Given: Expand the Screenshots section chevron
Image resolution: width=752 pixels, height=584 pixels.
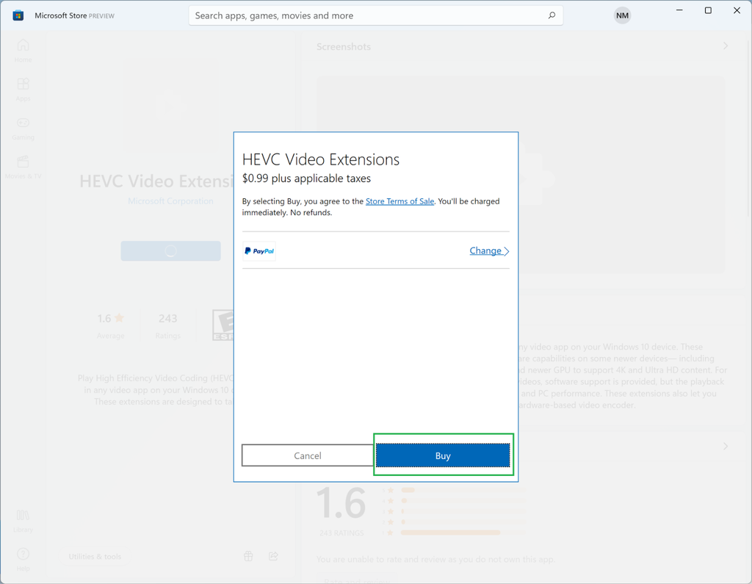Looking at the screenshot, I should point(725,46).
